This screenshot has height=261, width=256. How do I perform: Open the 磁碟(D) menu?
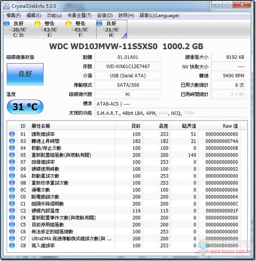(x=105, y=16)
